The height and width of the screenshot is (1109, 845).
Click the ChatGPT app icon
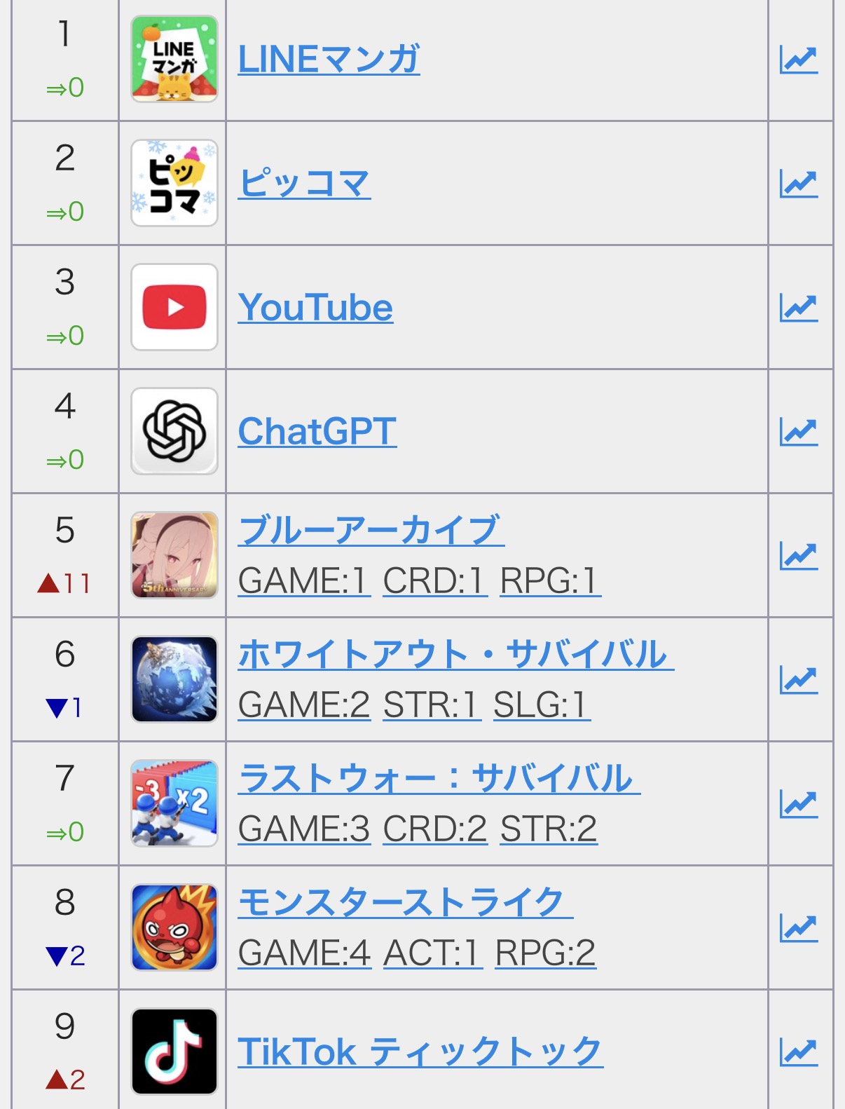[174, 431]
